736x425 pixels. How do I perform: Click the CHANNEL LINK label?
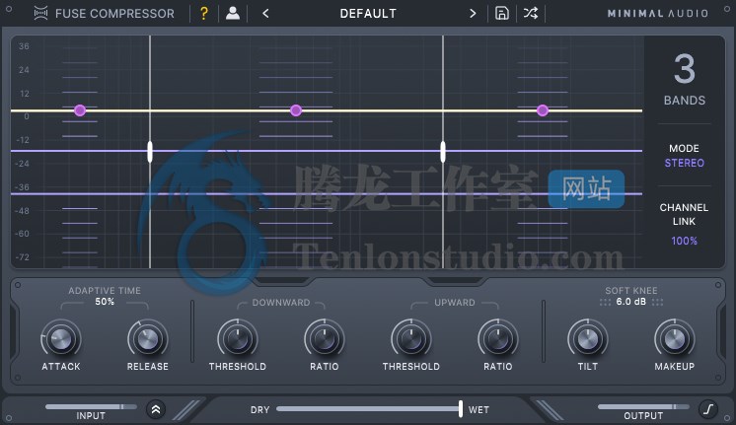pos(684,214)
